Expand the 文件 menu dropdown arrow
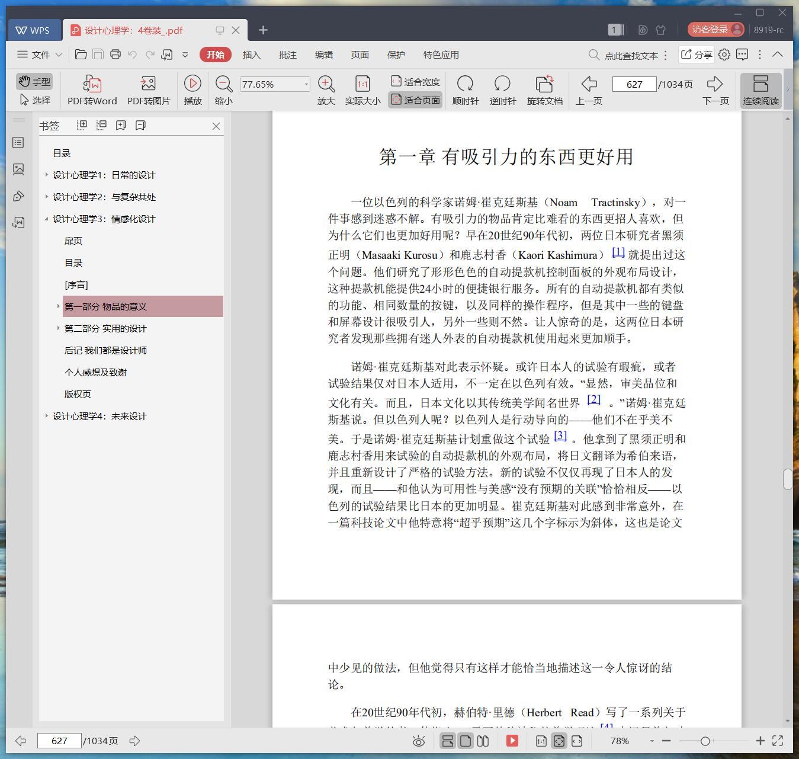 point(59,55)
